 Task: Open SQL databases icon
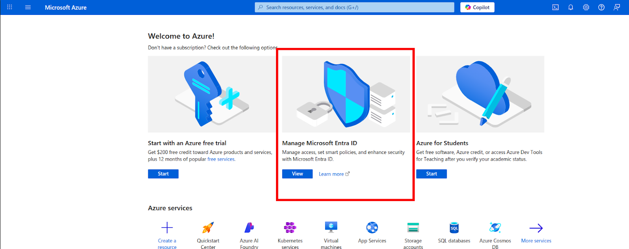tap(454, 228)
